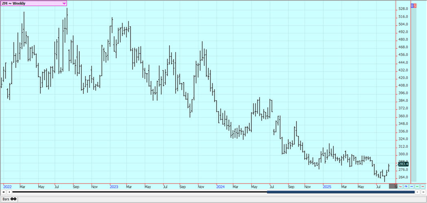This screenshot has width=427, height=203.
Task: Step the chart forward one bar (single right arrow)
Action: click(x=418, y=192)
